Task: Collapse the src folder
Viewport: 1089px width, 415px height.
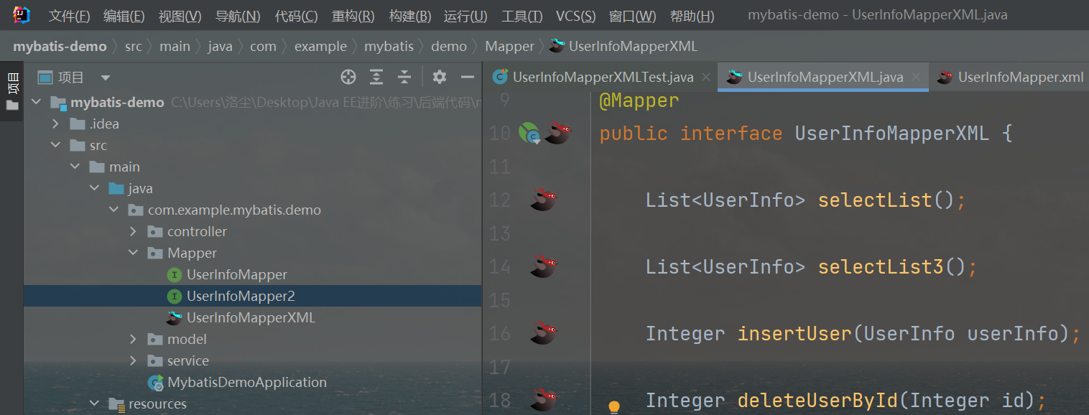Action: pyautogui.click(x=56, y=146)
